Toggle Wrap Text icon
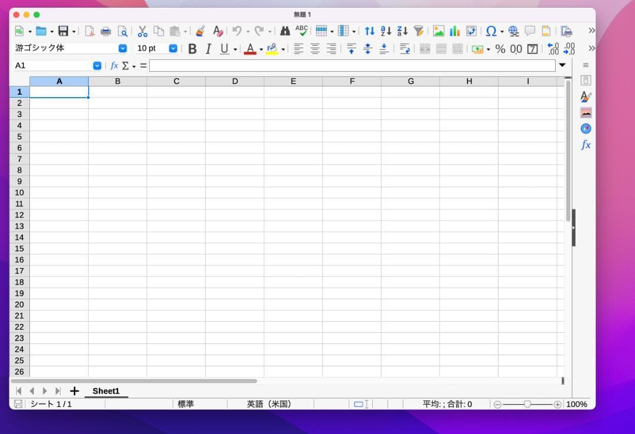The height and width of the screenshot is (434, 635). [404, 49]
